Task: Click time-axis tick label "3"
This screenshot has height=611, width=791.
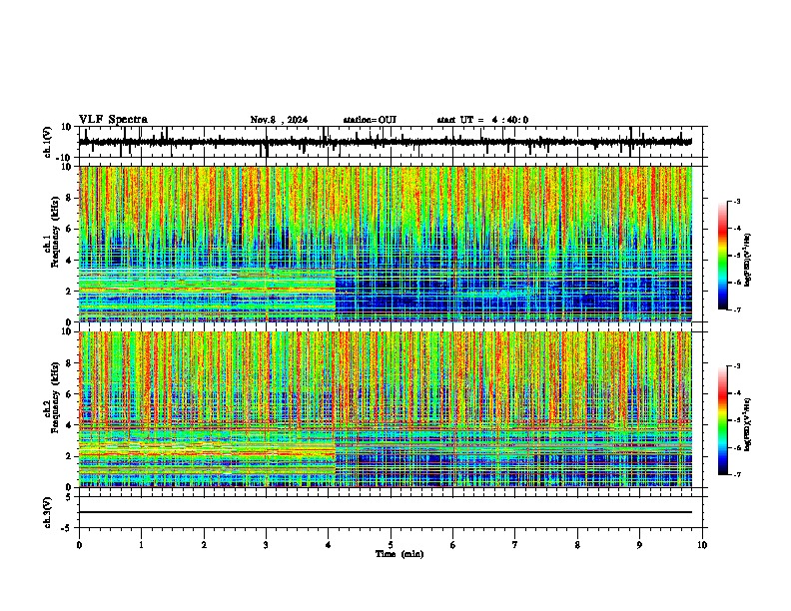Action: [x=266, y=545]
